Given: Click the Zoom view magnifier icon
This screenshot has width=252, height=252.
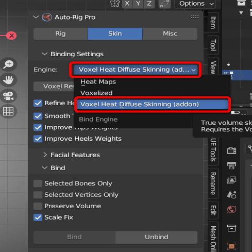Looking at the screenshot, I should [x=8, y=64].
